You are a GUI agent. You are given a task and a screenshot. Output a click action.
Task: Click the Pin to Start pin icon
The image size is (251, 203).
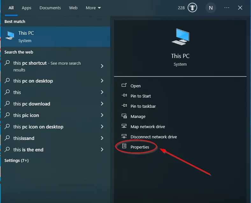124,96
